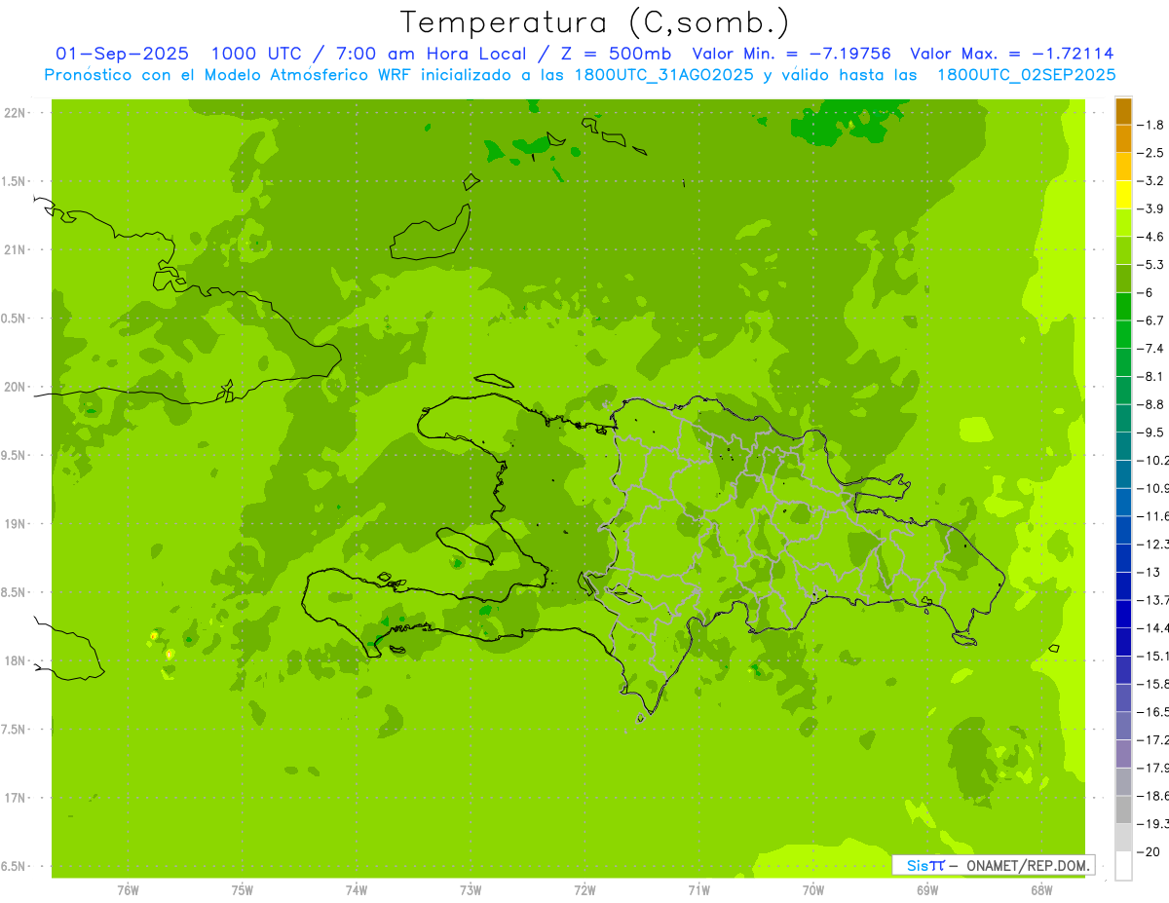Viewport: 1169px width, 903px height.
Task: Click the date "01-Sep-2025" in the header
Action: tap(122, 54)
